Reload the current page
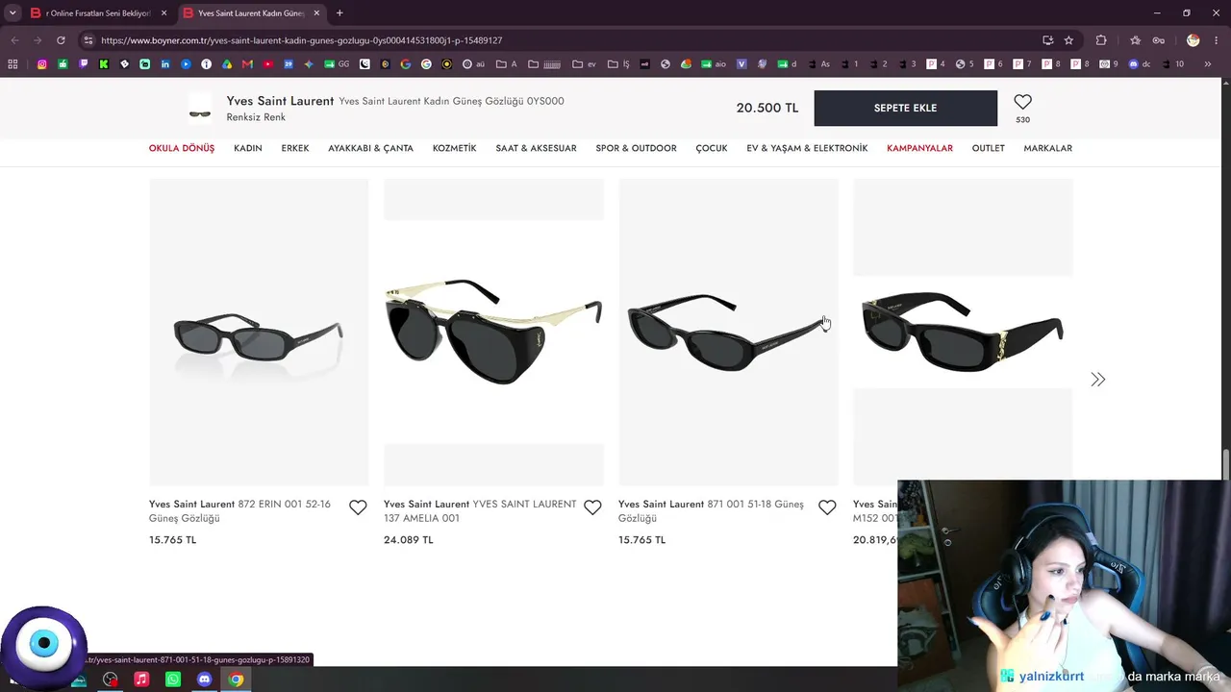1231x692 pixels. [61, 40]
